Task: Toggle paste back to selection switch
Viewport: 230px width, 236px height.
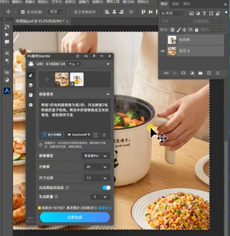Action: click(107, 188)
